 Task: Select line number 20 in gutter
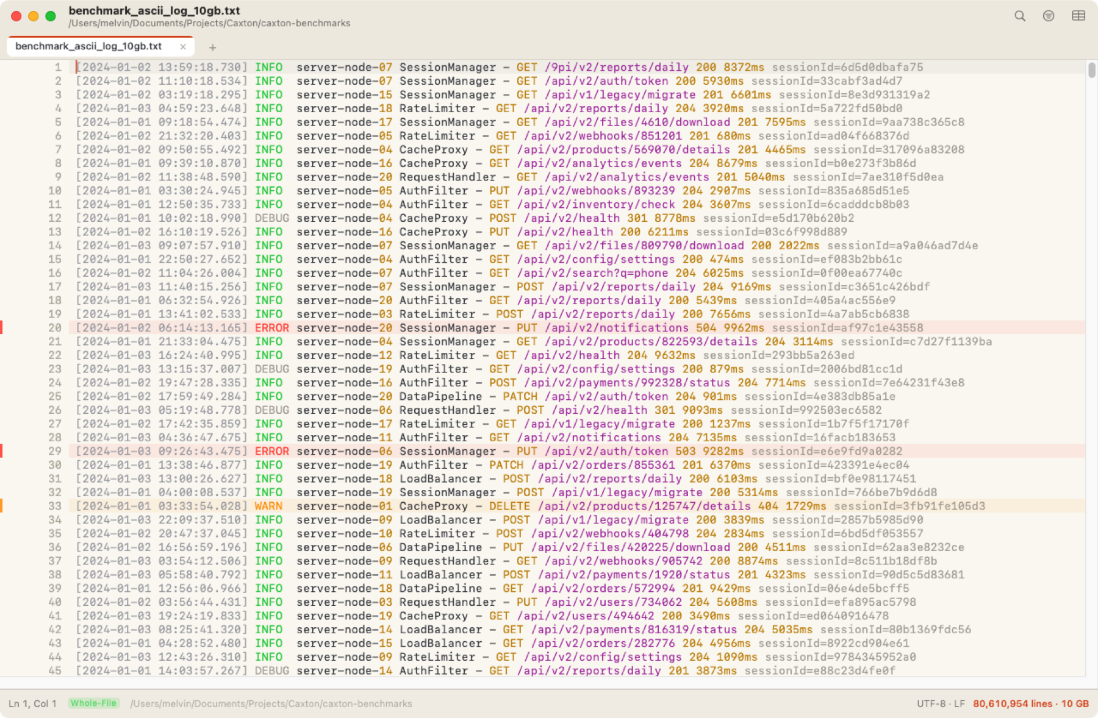pyautogui.click(x=55, y=328)
